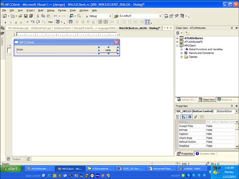This screenshot has width=239, height=179.
Task: Expand the ATLAttributes tree node
Action: tap(177, 38)
